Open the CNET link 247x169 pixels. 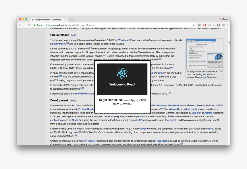(74, 49)
